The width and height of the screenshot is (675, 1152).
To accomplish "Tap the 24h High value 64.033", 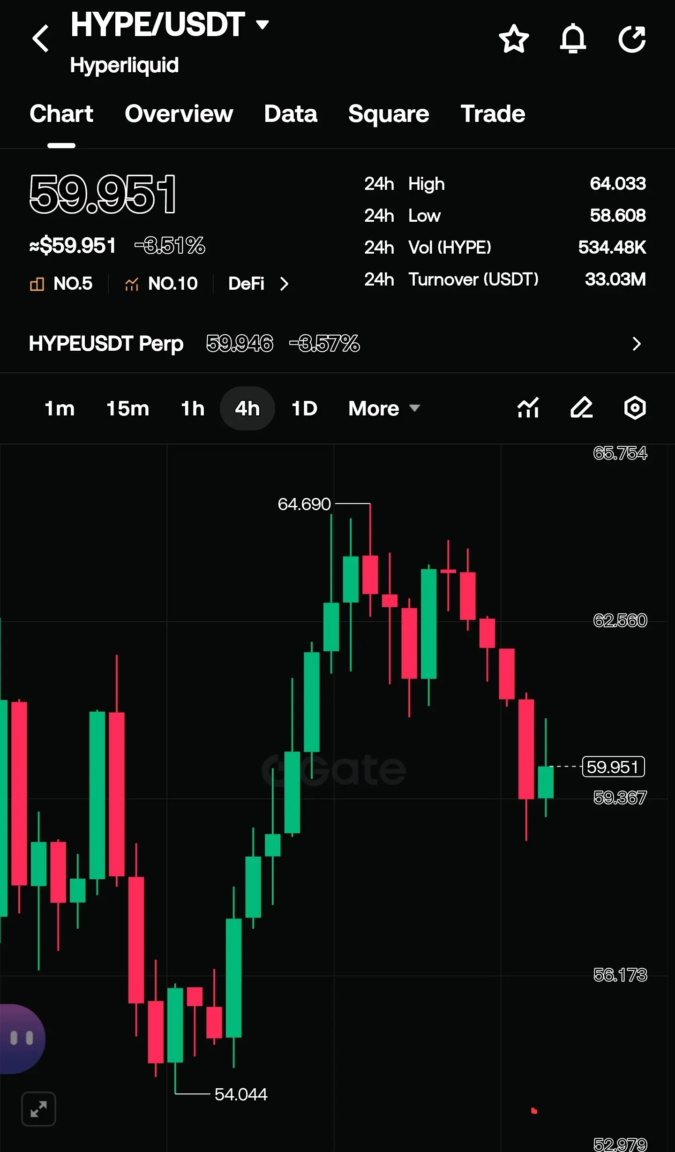I will (618, 184).
